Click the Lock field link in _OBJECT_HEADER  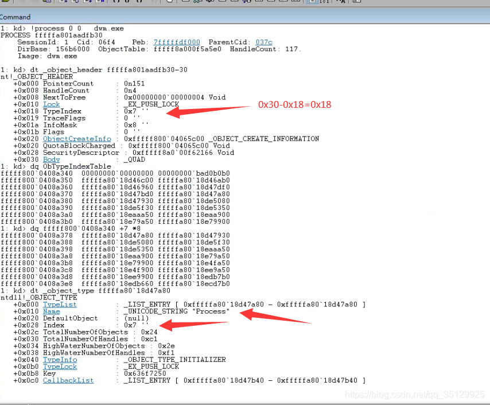pyautogui.click(x=51, y=104)
